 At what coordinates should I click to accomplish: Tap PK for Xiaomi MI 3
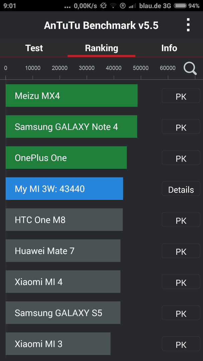181,344
